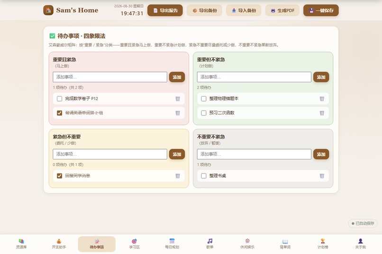Click the 一键保存 save button
Viewport: 382px width, 254px height.
(x=321, y=10)
